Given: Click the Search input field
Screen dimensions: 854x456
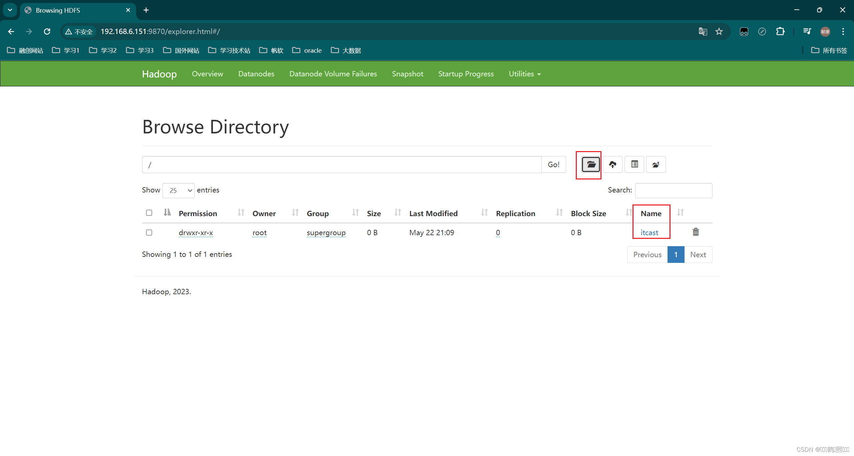Looking at the screenshot, I should click(x=674, y=190).
